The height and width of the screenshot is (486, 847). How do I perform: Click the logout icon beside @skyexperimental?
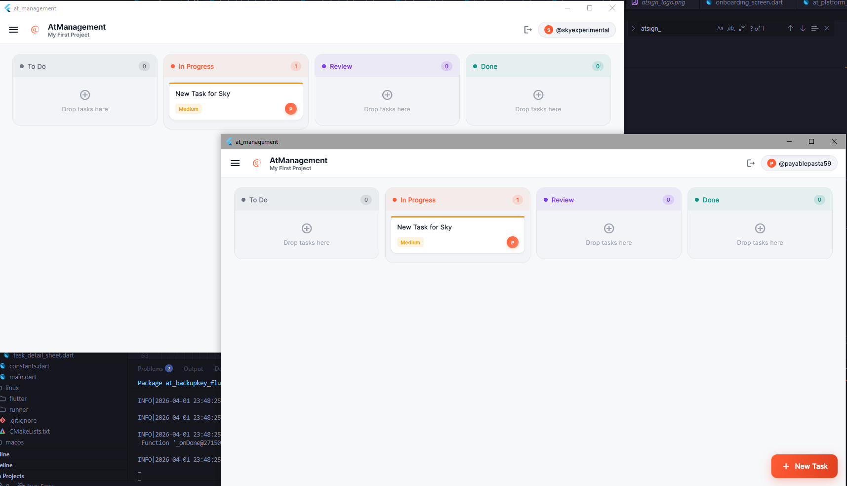(x=528, y=30)
